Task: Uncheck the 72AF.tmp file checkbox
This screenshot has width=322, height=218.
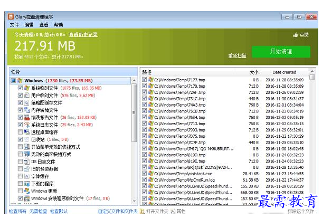Action: pyautogui.click(x=144, y=92)
